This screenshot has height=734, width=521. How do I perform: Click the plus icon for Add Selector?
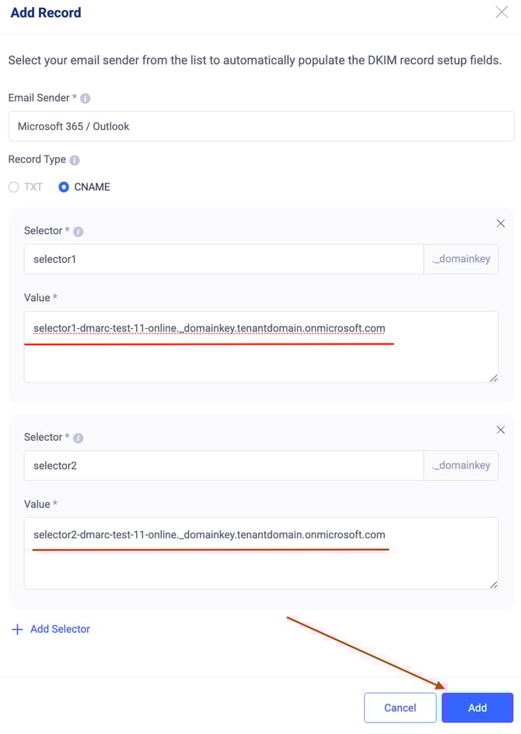pyautogui.click(x=17, y=629)
